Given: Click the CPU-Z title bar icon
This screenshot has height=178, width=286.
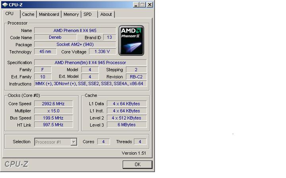Looking at the screenshot, I should [x=5, y=4].
